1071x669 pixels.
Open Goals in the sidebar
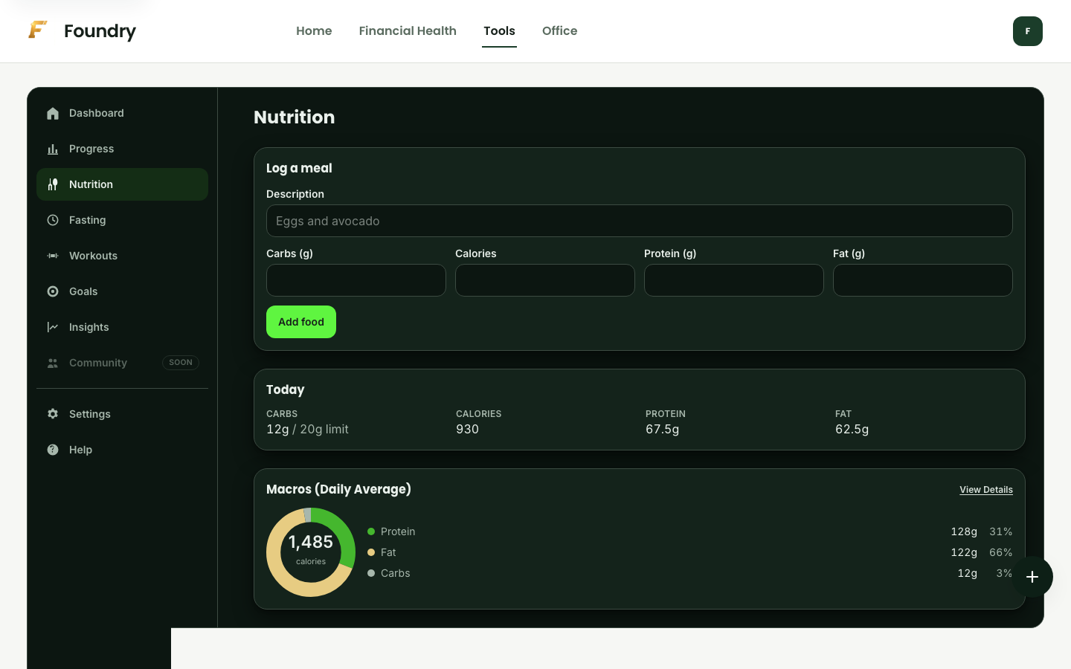click(122, 291)
